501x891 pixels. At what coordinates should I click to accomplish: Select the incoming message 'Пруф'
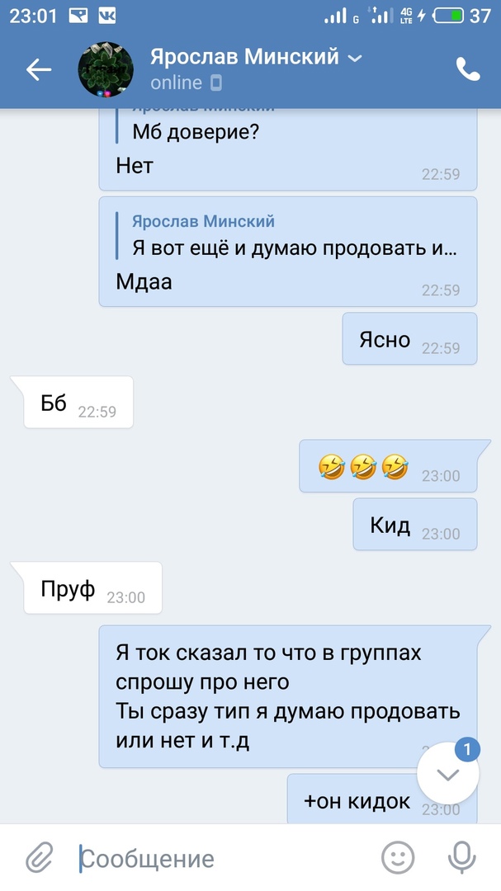92,588
